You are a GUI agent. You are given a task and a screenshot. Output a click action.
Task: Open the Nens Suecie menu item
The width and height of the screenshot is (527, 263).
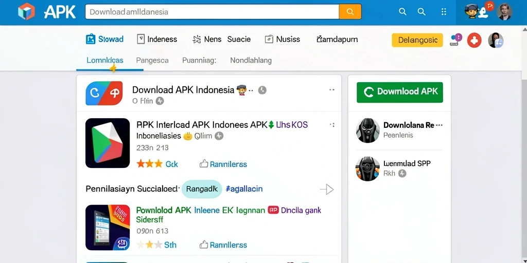pos(221,39)
